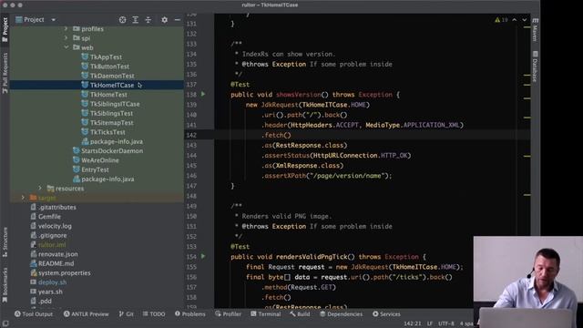Open the Services tool window

[386, 314]
